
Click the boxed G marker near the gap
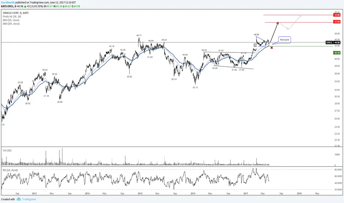[x=255, y=45]
